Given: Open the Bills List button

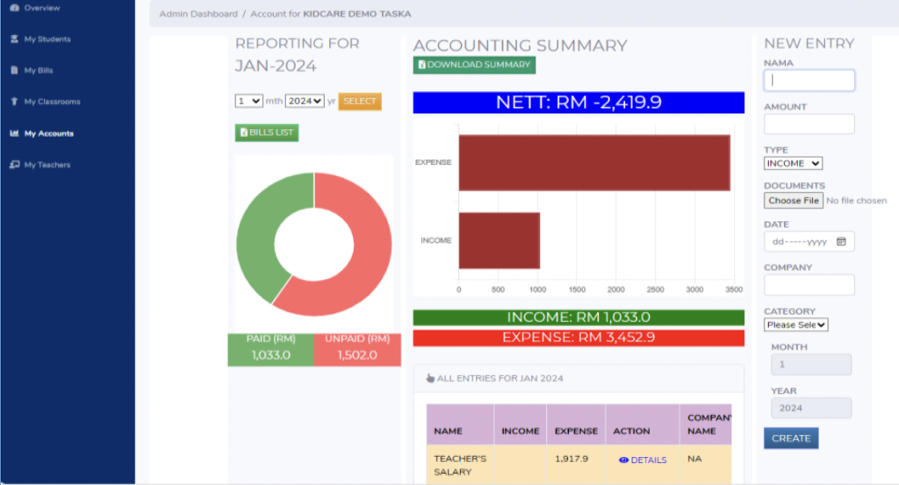Looking at the screenshot, I should pos(267,132).
